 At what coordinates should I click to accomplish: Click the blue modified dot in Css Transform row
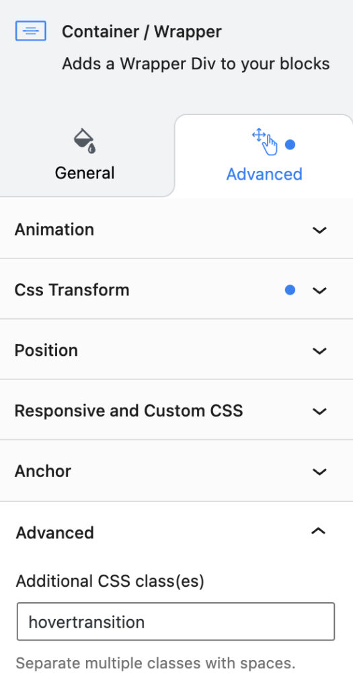click(x=290, y=289)
